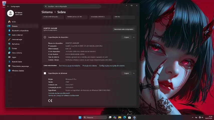Click the Localizar uma configuração search box
The height and width of the screenshot is (120, 214).
72,6
